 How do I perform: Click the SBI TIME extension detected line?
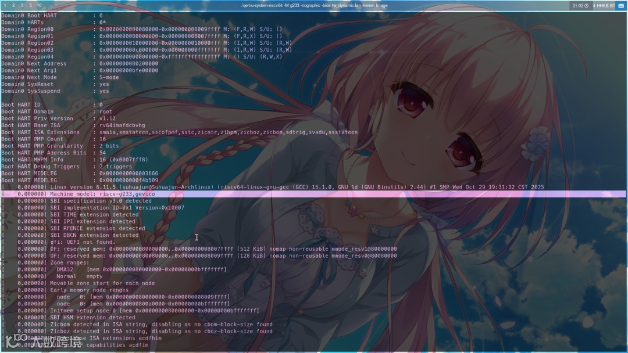[x=70, y=215]
